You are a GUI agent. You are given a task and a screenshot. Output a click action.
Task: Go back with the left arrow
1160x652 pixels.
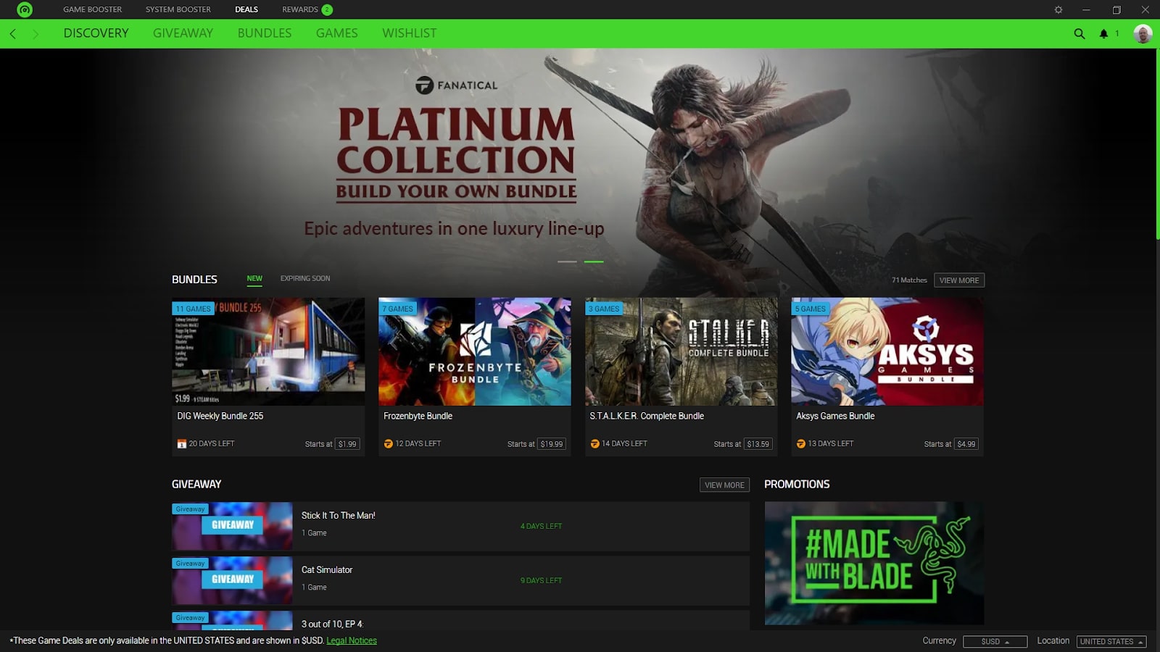click(12, 33)
